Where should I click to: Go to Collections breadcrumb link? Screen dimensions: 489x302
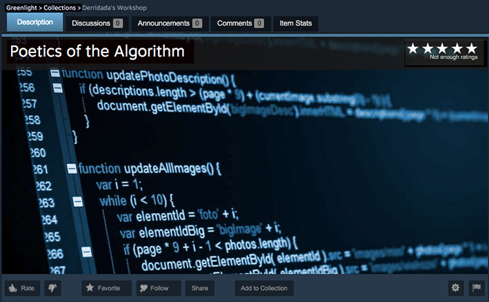point(59,8)
